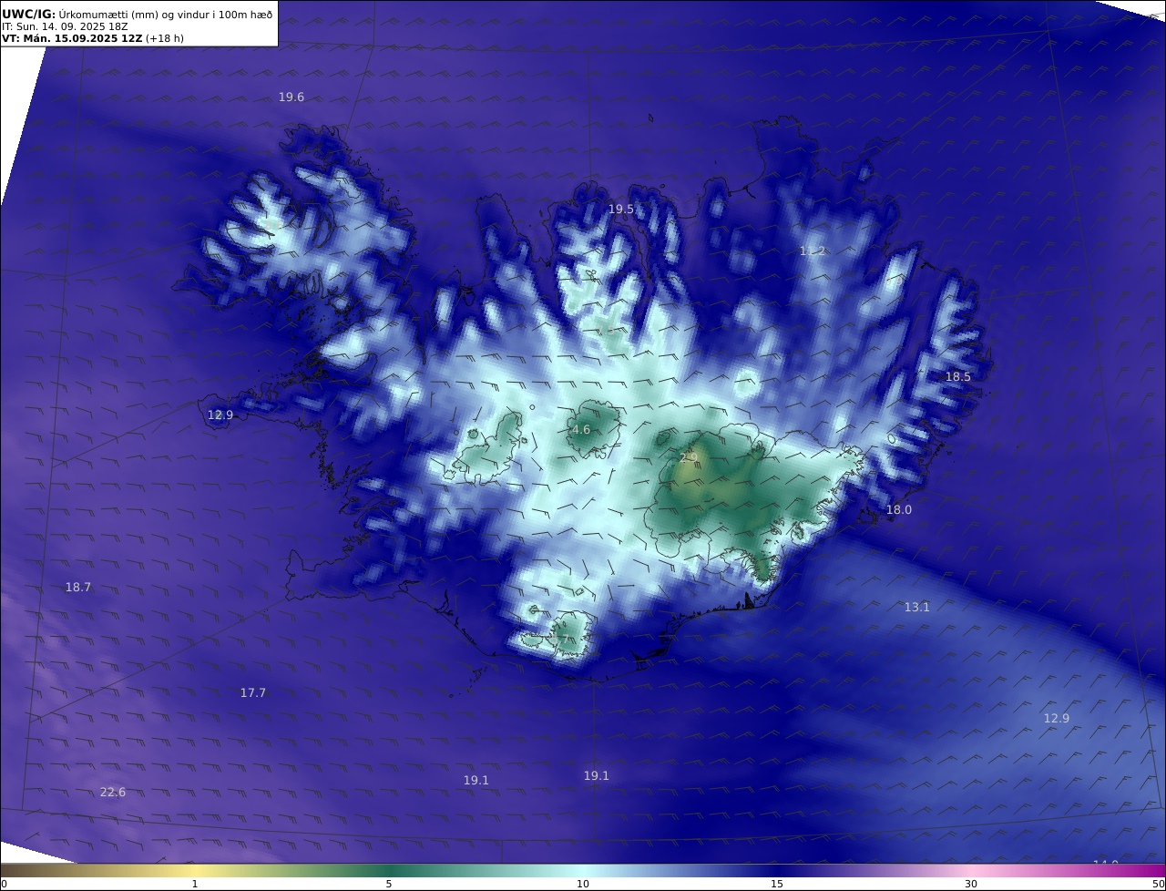
Task: Select the 18.0 value label
Action: [899, 510]
